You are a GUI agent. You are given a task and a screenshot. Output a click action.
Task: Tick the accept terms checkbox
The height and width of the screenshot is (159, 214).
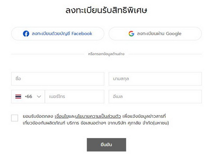15,118
